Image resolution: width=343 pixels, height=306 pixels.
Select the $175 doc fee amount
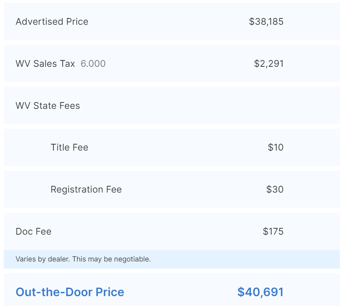coord(273,231)
